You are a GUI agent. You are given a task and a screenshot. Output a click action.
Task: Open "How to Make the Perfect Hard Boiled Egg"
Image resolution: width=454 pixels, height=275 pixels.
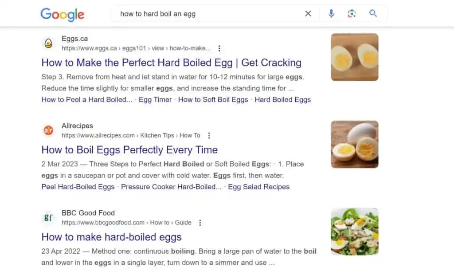click(171, 63)
